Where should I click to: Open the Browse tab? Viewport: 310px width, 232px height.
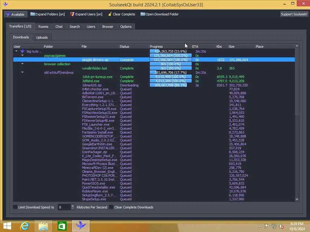tap(107, 27)
